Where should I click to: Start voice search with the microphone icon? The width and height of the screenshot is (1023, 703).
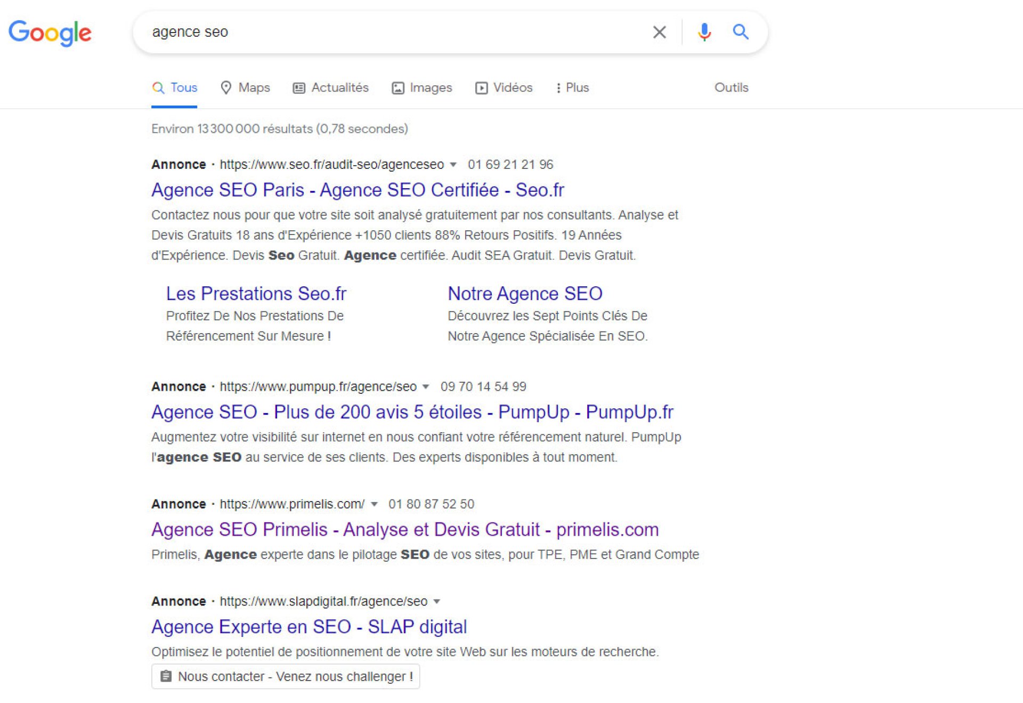click(704, 32)
